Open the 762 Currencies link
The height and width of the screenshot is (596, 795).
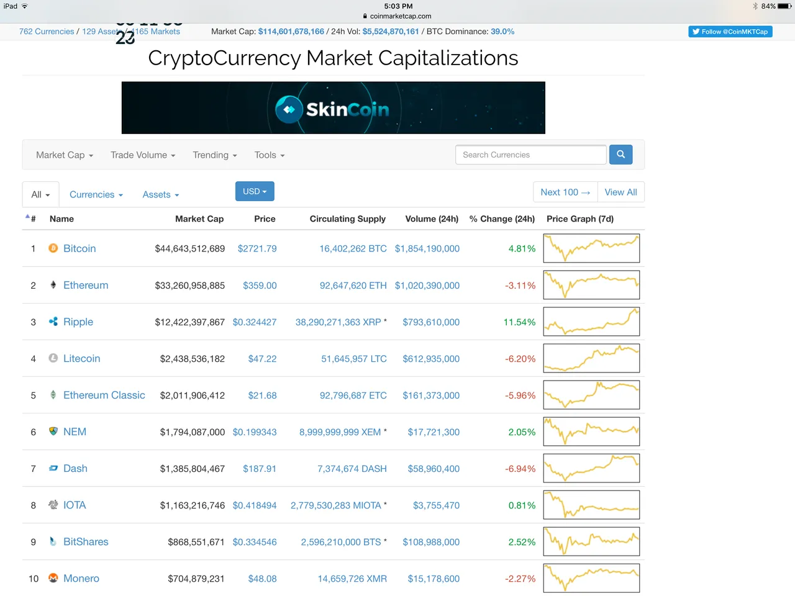coord(47,31)
